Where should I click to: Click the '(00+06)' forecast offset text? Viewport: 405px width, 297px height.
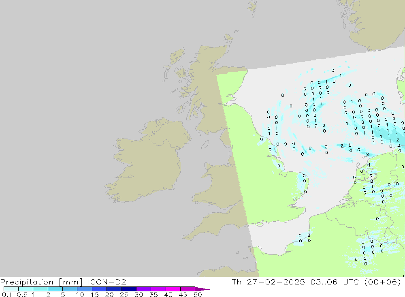point(383,282)
